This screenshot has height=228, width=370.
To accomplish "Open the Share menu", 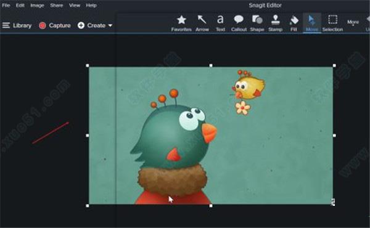I will pos(56,5).
